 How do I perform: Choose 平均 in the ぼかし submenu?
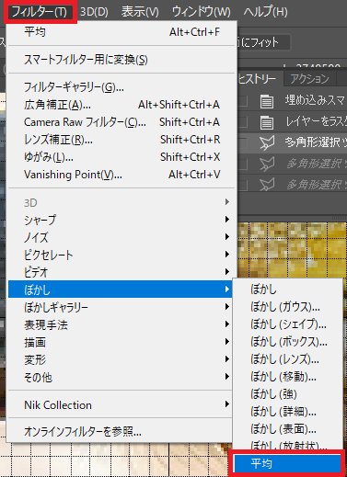(287, 463)
